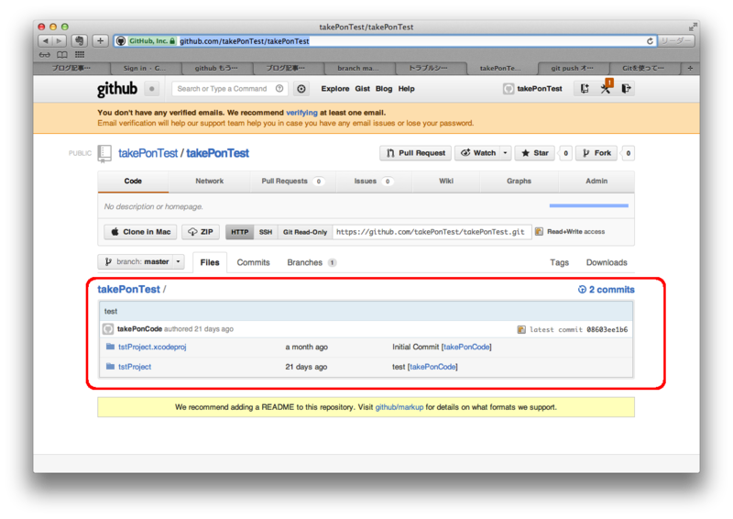
Task: Open Issues tab
Action: (373, 182)
